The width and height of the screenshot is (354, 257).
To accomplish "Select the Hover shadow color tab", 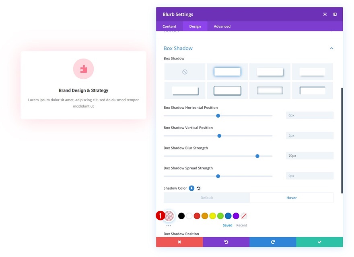I will (292, 198).
